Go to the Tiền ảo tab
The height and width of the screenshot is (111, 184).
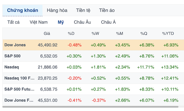(107, 11)
